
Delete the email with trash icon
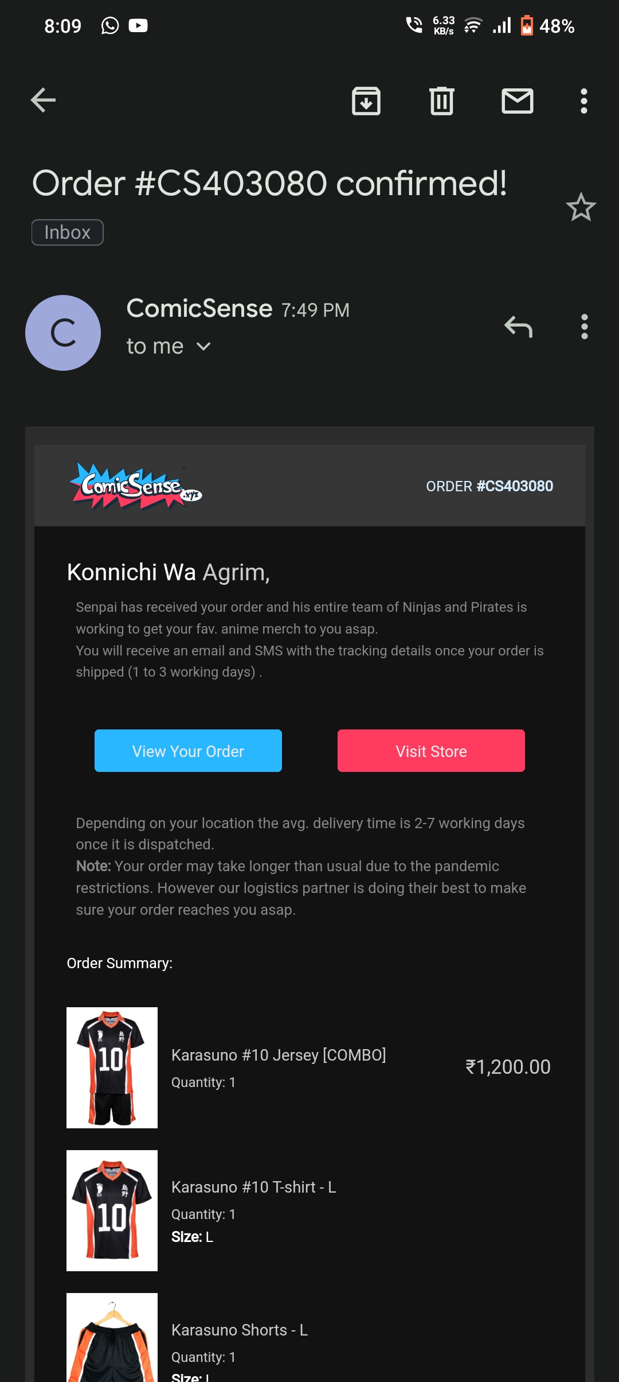442,101
